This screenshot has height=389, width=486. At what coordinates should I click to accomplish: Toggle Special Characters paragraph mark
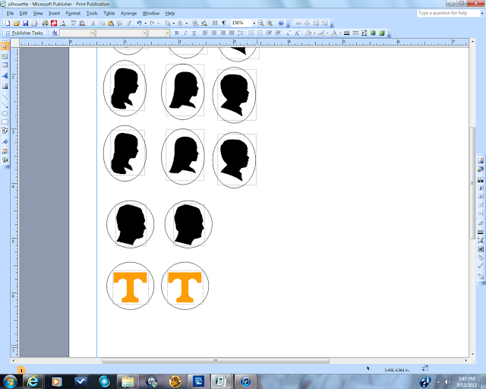[x=224, y=24]
